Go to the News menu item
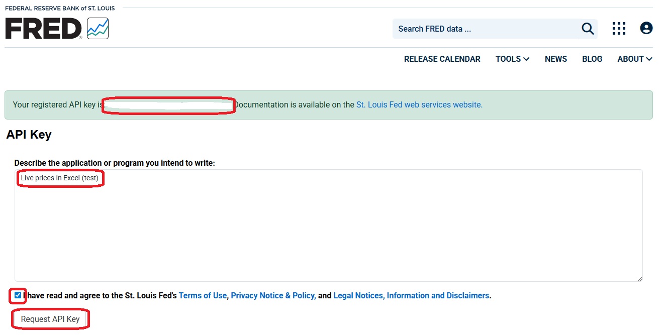 [x=555, y=59]
